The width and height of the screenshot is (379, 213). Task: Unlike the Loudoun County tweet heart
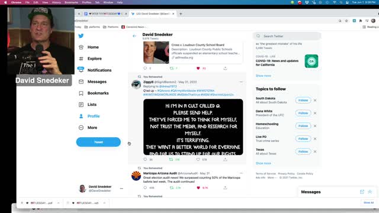(198, 69)
